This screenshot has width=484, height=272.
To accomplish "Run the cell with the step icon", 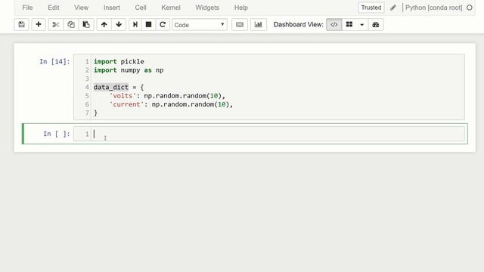I will (135, 25).
